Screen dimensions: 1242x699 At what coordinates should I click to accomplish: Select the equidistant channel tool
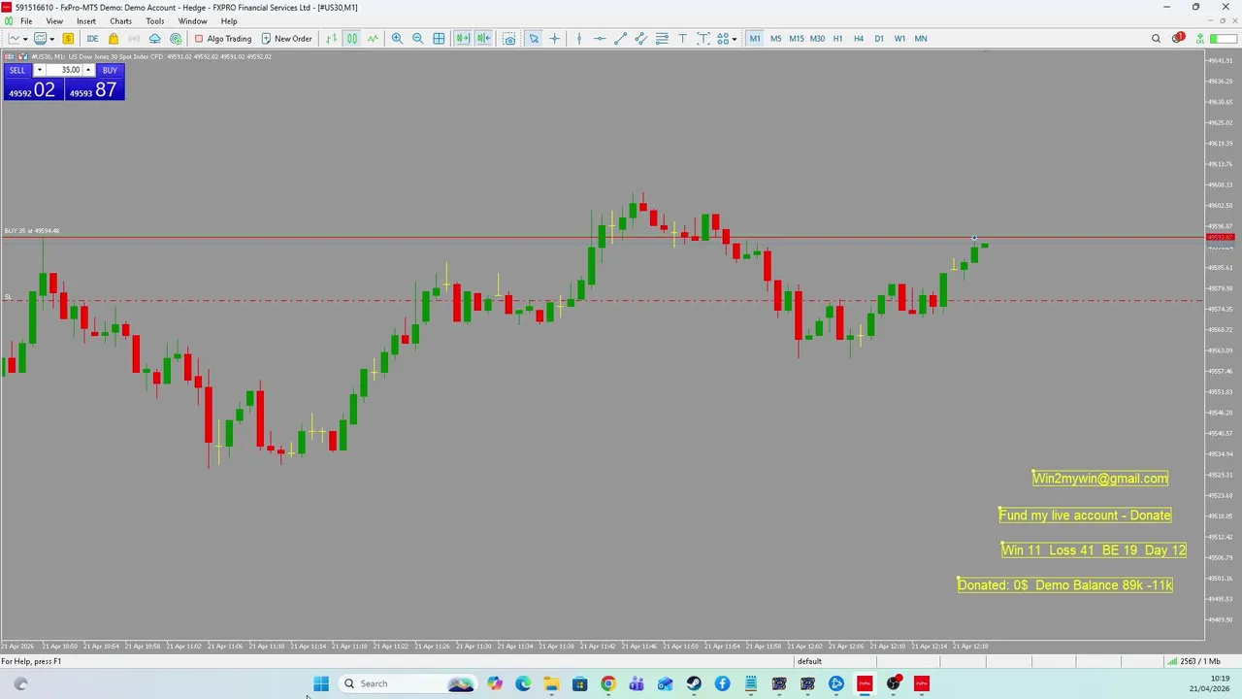641,39
